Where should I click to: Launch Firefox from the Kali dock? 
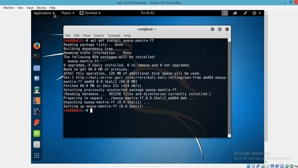pos(37,46)
